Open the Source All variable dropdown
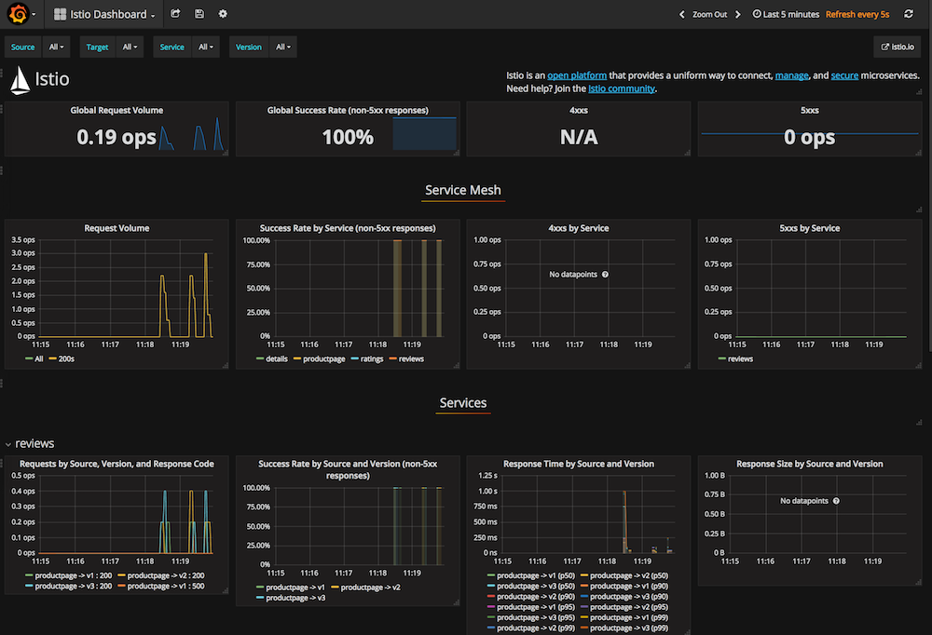932x635 pixels. (57, 47)
